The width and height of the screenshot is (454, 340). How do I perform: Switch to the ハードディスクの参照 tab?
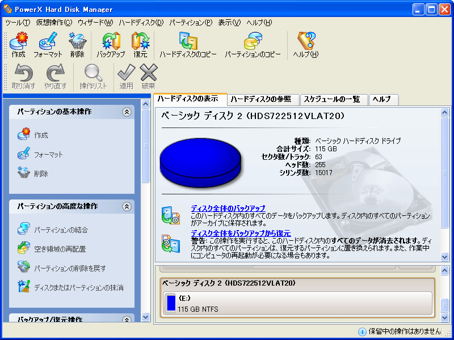263,100
